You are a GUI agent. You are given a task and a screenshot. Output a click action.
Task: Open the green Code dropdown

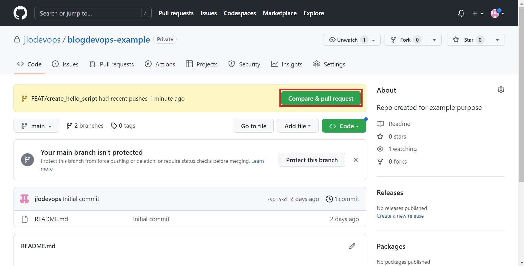(x=344, y=126)
